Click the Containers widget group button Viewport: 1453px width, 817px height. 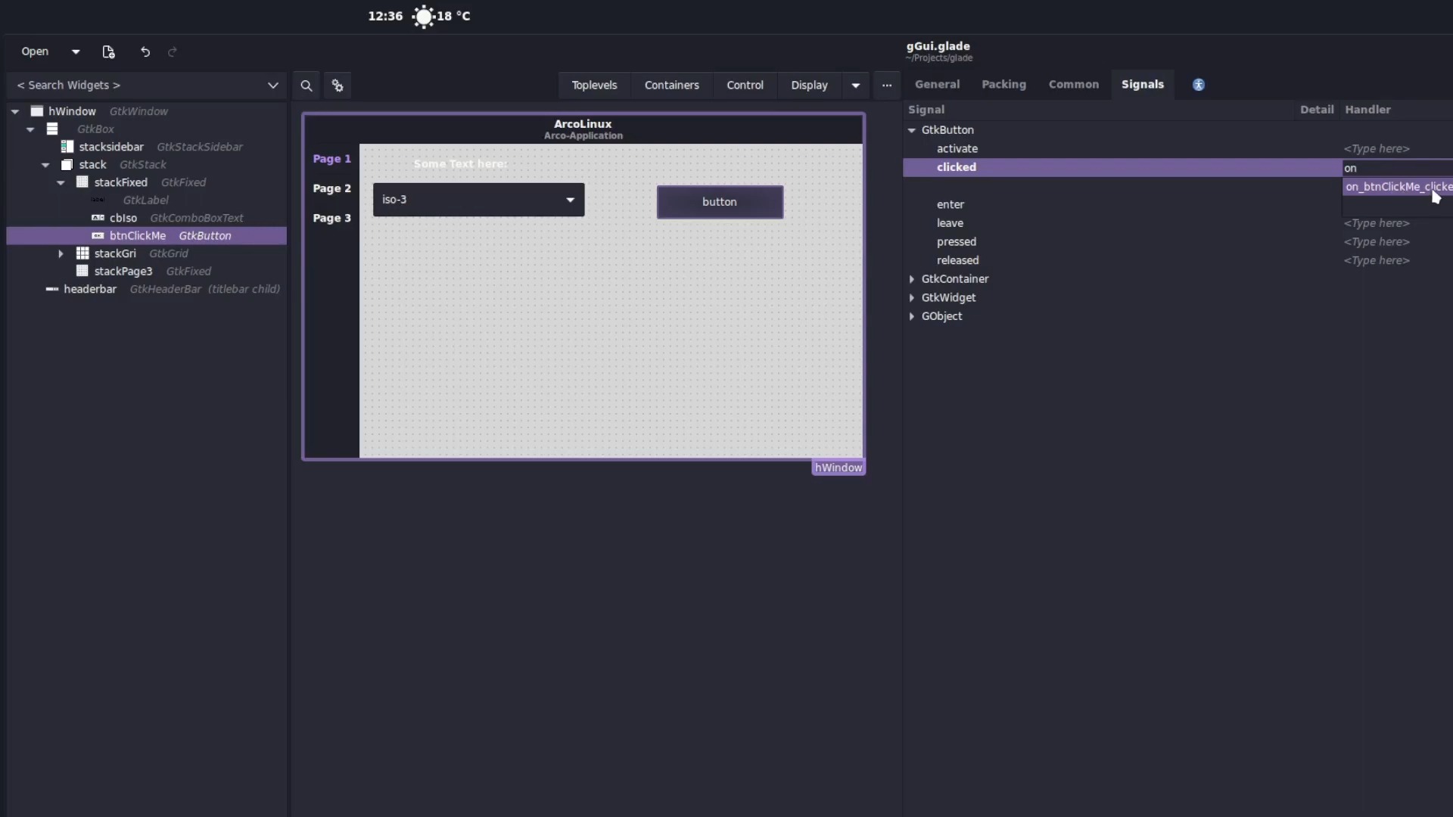(671, 85)
